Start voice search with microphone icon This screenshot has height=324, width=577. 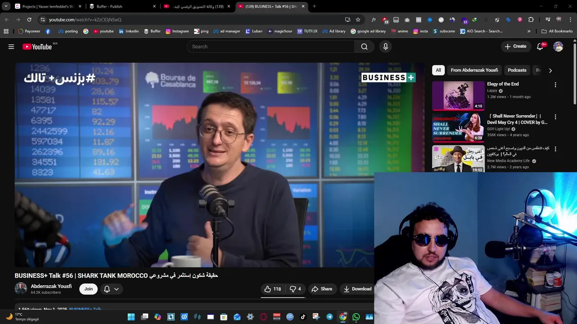coord(385,46)
